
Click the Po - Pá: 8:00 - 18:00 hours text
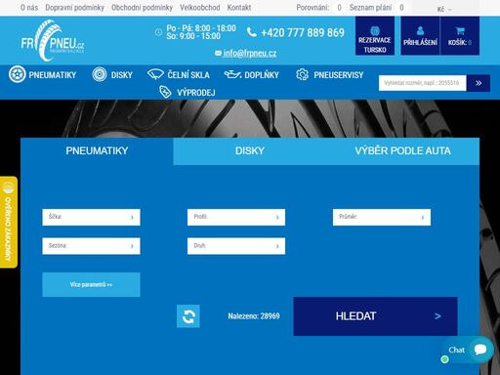tap(201, 28)
